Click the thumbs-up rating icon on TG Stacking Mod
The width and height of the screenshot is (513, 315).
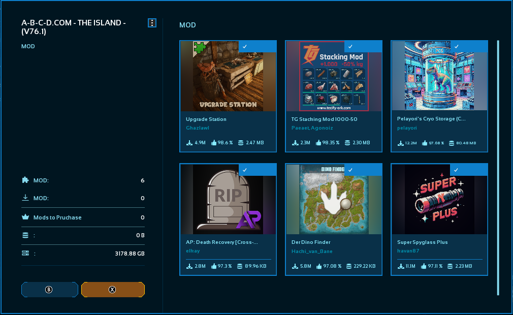point(319,143)
